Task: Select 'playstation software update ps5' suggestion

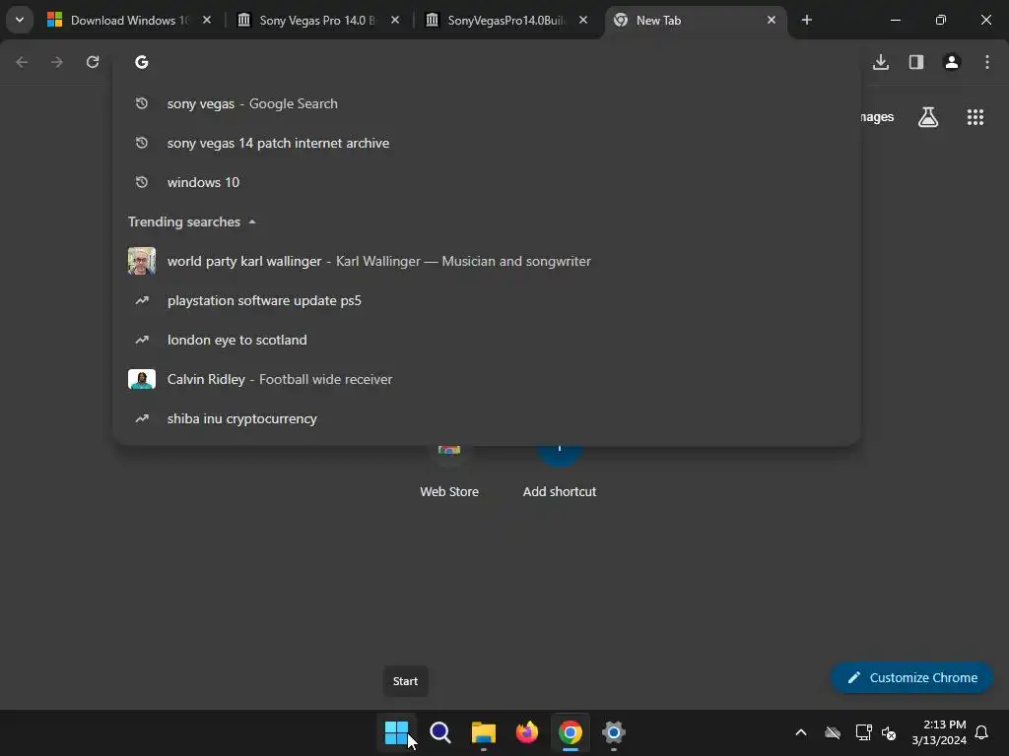Action: [487, 300]
